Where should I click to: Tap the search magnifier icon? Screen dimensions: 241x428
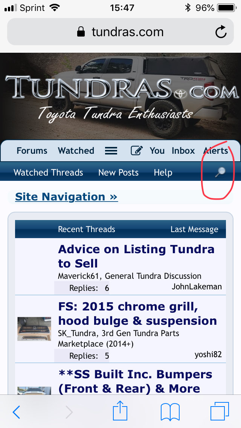tap(220, 173)
